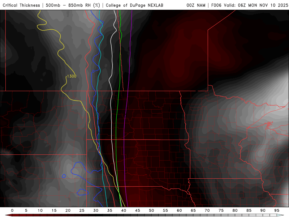Click the "60" value on the color scale
Viewport: 289px width, 217px height.
(179, 210)
